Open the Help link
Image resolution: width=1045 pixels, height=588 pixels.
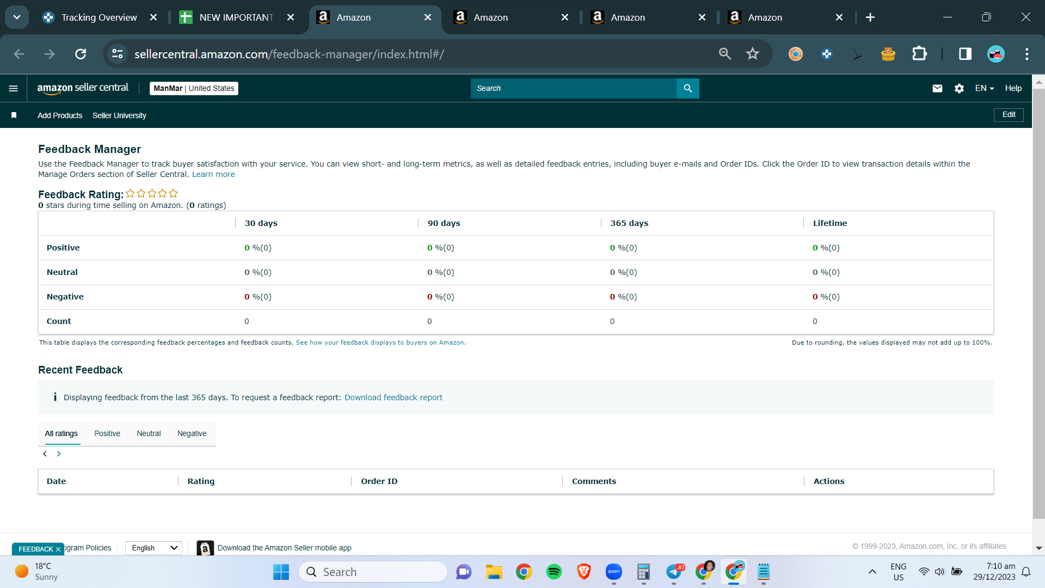coord(1013,88)
